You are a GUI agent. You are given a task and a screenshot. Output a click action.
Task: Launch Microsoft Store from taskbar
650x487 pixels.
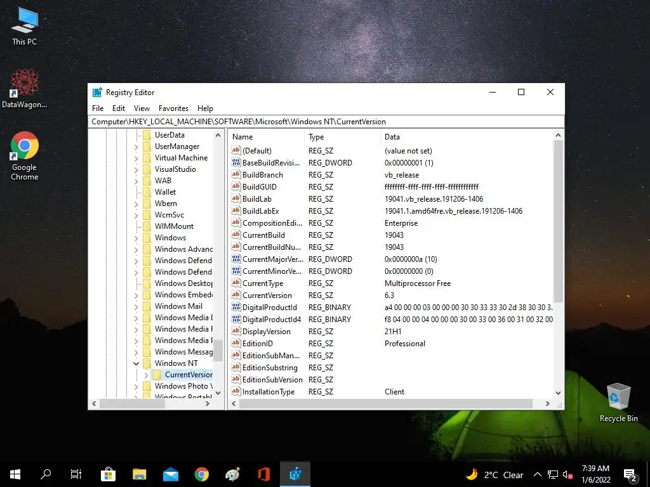coord(108,474)
